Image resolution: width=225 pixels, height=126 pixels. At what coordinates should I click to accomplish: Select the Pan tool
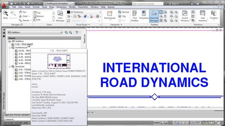(x=22, y=12)
